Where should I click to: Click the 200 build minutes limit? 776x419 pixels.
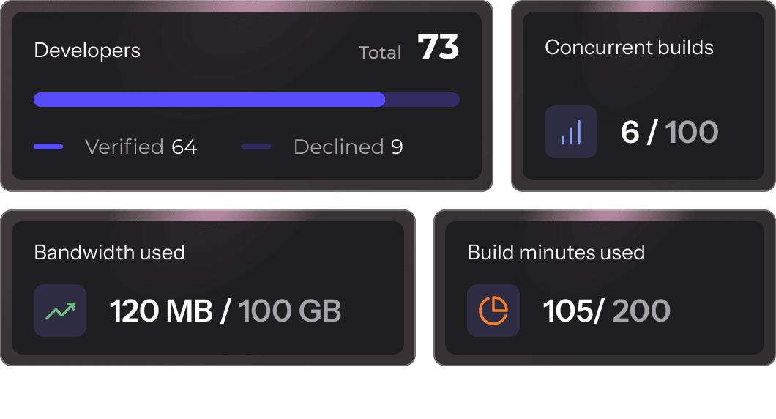pos(641,311)
